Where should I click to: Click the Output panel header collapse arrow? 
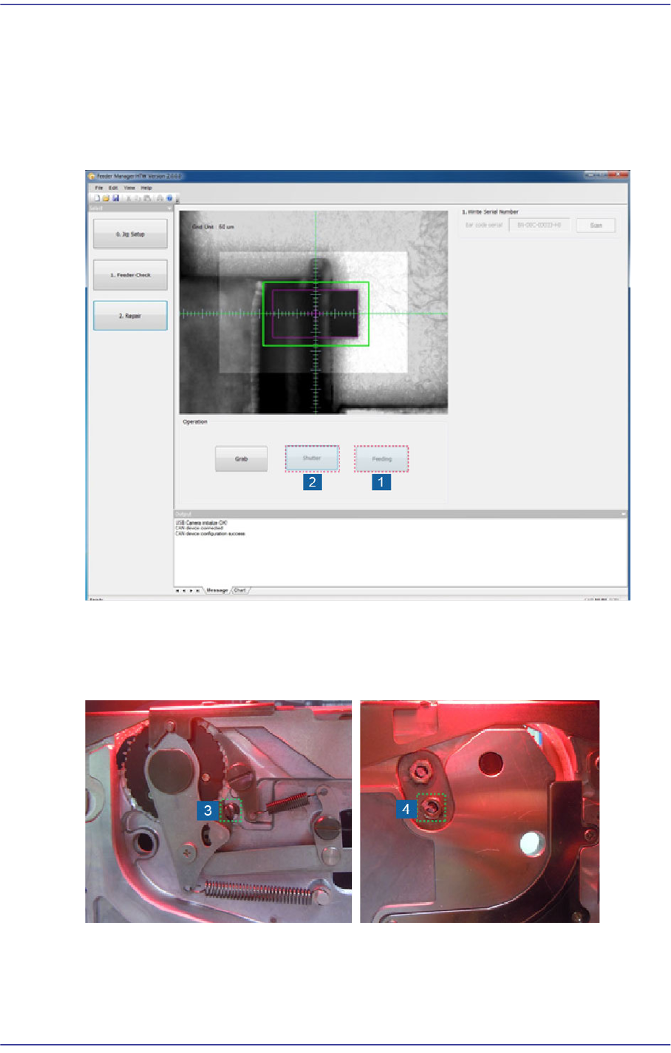click(623, 514)
